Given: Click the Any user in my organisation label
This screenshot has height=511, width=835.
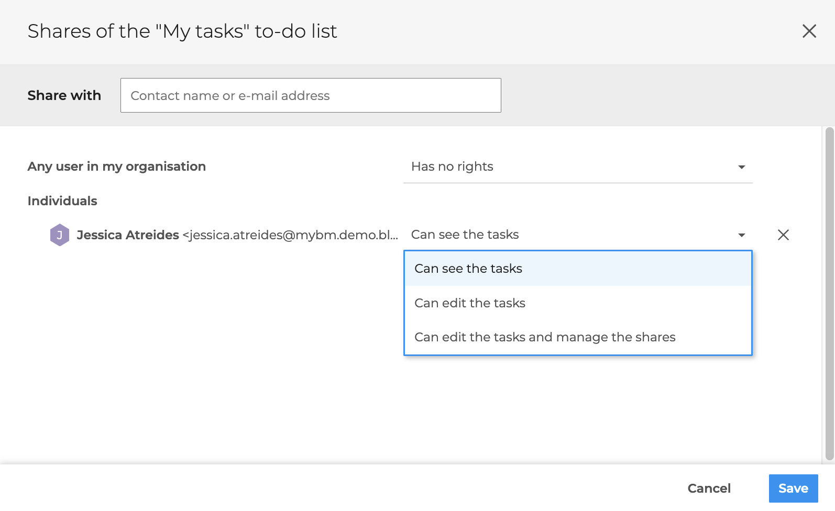Looking at the screenshot, I should click(x=116, y=166).
